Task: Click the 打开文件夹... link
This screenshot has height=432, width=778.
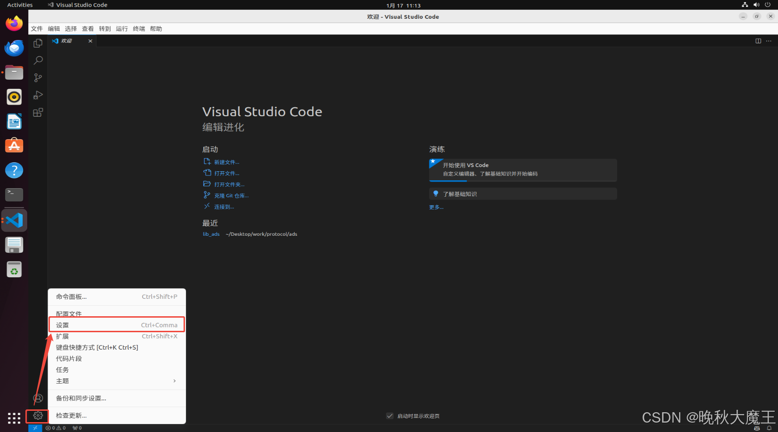Action: click(x=229, y=184)
